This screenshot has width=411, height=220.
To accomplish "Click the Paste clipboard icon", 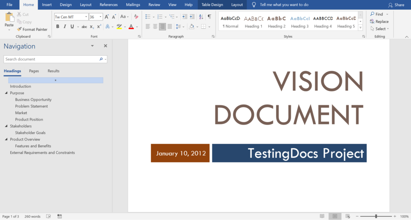I will 9,17.
